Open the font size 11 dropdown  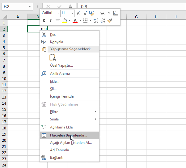72,13
